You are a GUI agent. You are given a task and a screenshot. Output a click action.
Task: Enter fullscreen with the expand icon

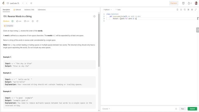196,10
